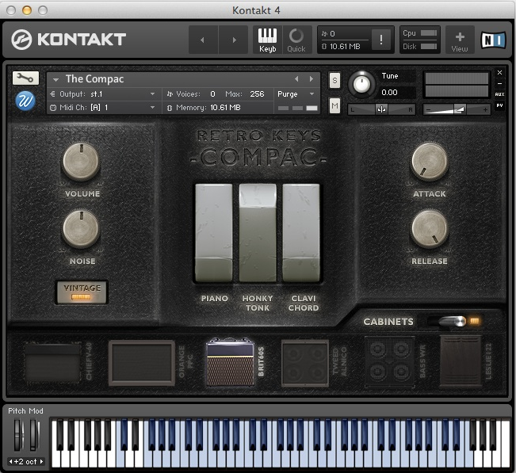Click the Tune knob

(361, 84)
